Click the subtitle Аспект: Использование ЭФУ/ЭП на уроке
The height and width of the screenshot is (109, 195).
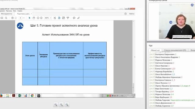tap(66, 35)
